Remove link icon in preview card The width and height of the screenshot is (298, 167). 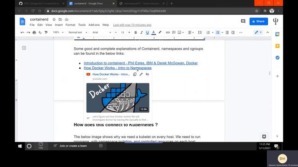pos(147,74)
